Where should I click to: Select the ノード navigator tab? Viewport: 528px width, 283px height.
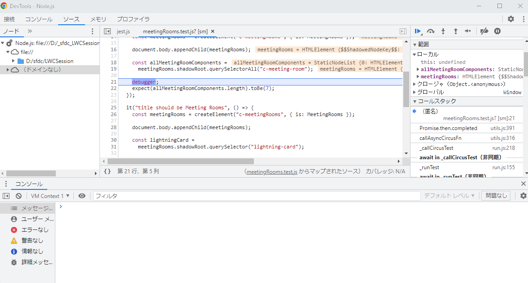tap(11, 31)
